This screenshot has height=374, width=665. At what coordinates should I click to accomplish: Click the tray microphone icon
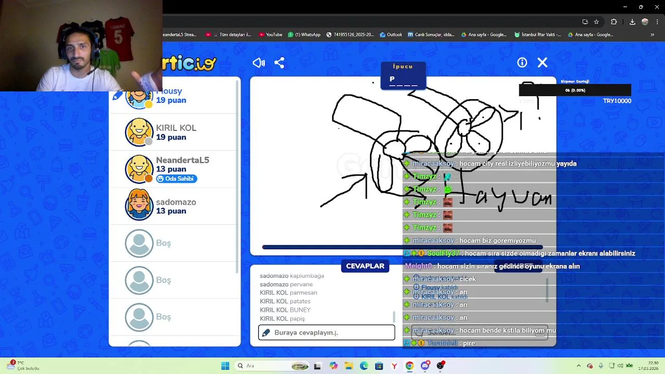pyautogui.click(x=601, y=366)
